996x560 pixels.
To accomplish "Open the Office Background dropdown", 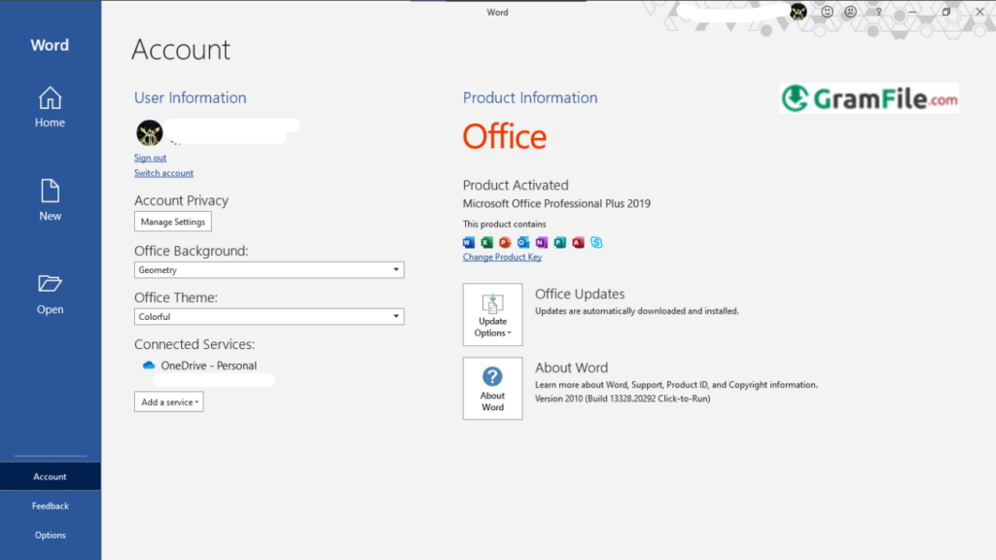I will [x=268, y=269].
